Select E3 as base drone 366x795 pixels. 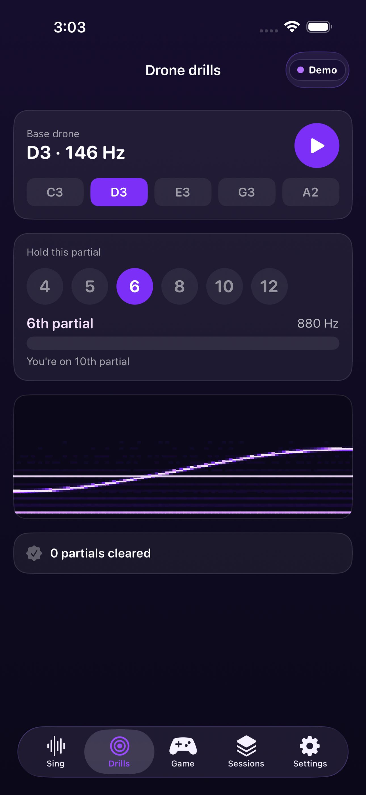pos(183,192)
